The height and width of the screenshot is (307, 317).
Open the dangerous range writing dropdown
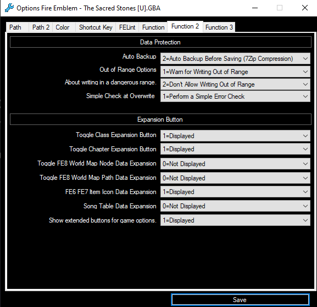pos(235,84)
